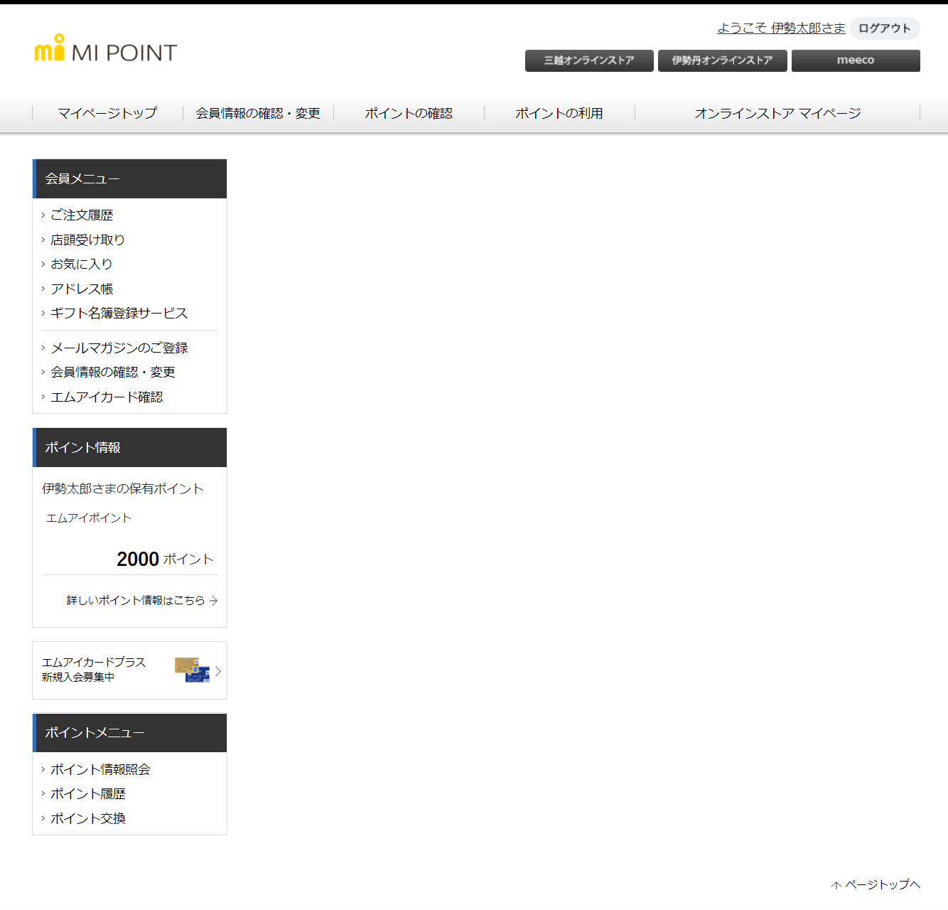Click the arrow beside 詳しいポイント情報はこちら

213,601
